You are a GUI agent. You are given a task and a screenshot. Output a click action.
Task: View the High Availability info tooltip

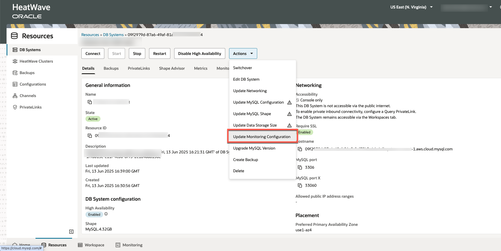tap(106, 214)
